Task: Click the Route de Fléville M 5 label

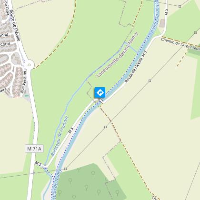Action: pyautogui.click(x=136, y=67)
